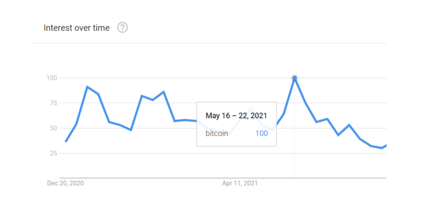Viewport: 440px width, 217px height.
Task: Click the first peak of the line after Dec 2020
Action: pyautogui.click(x=87, y=87)
